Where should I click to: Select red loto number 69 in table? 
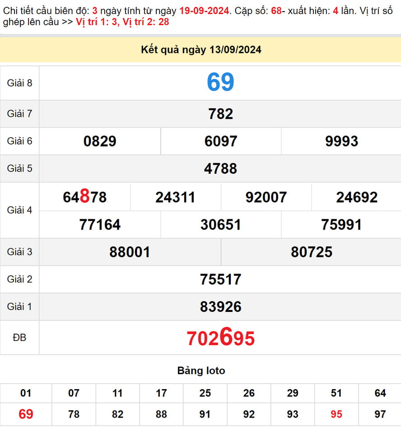click(26, 414)
